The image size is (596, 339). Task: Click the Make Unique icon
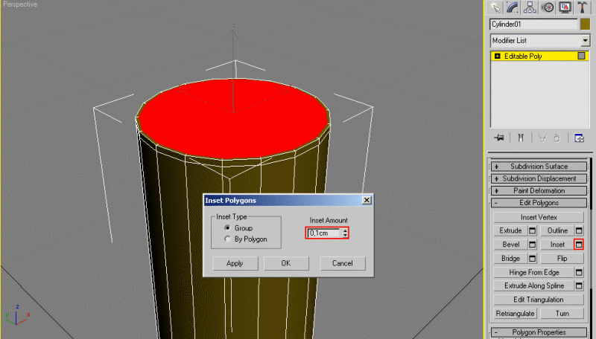tap(542, 138)
